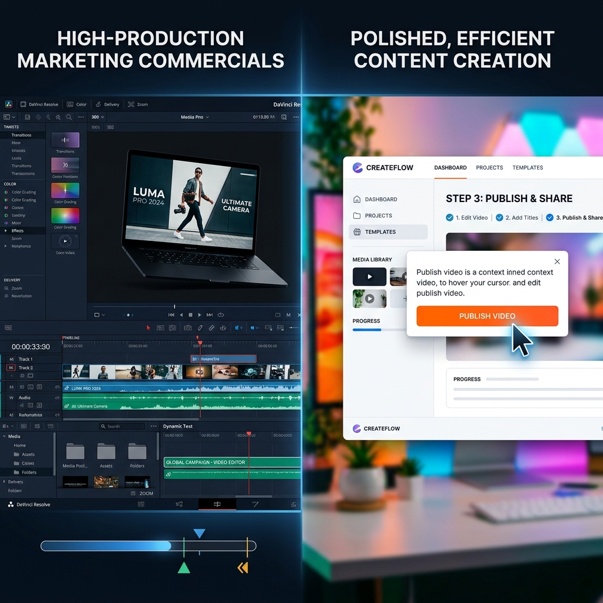Open the Assets folder icon in the media pool grid
The width and height of the screenshot is (603, 603).
pyautogui.click(x=106, y=452)
